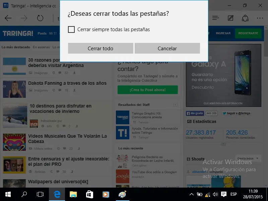Image resolution: width=268 pixels, height=201 pixels.
Task: Select the 'En ascenso' tab
Action: coord(41,47)
